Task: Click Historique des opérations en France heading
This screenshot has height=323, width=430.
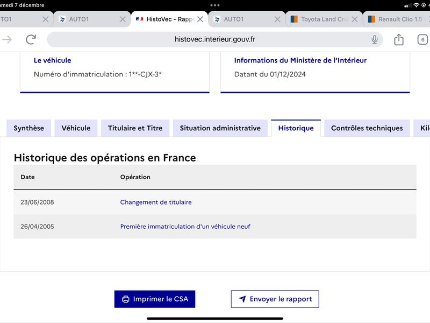Action: click(105, 158)
